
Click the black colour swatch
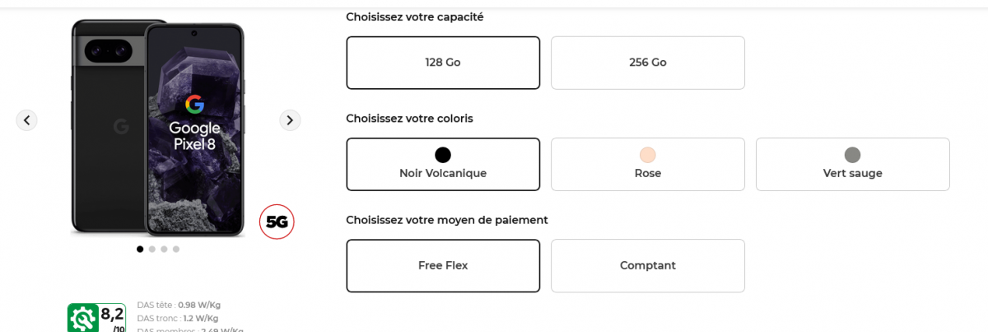pyautogui.click(x=443, y=155)
